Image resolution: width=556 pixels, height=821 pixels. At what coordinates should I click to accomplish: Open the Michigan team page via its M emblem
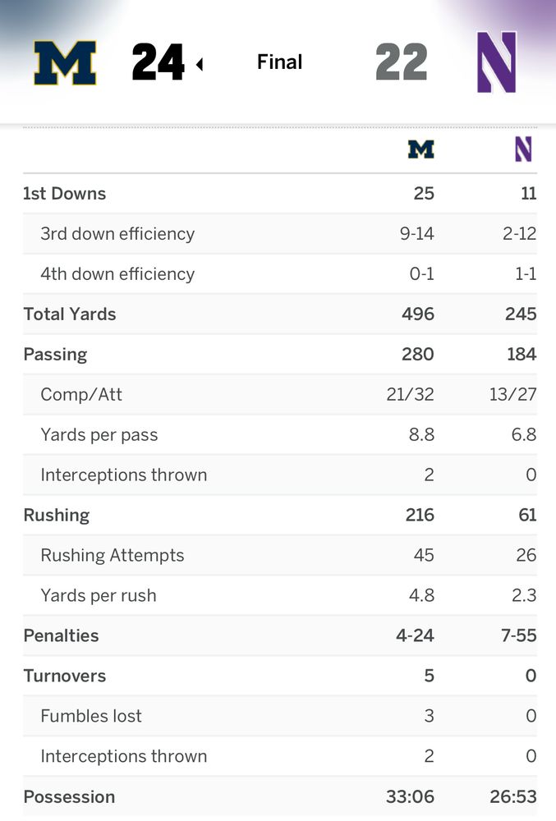tap(64, 62)
